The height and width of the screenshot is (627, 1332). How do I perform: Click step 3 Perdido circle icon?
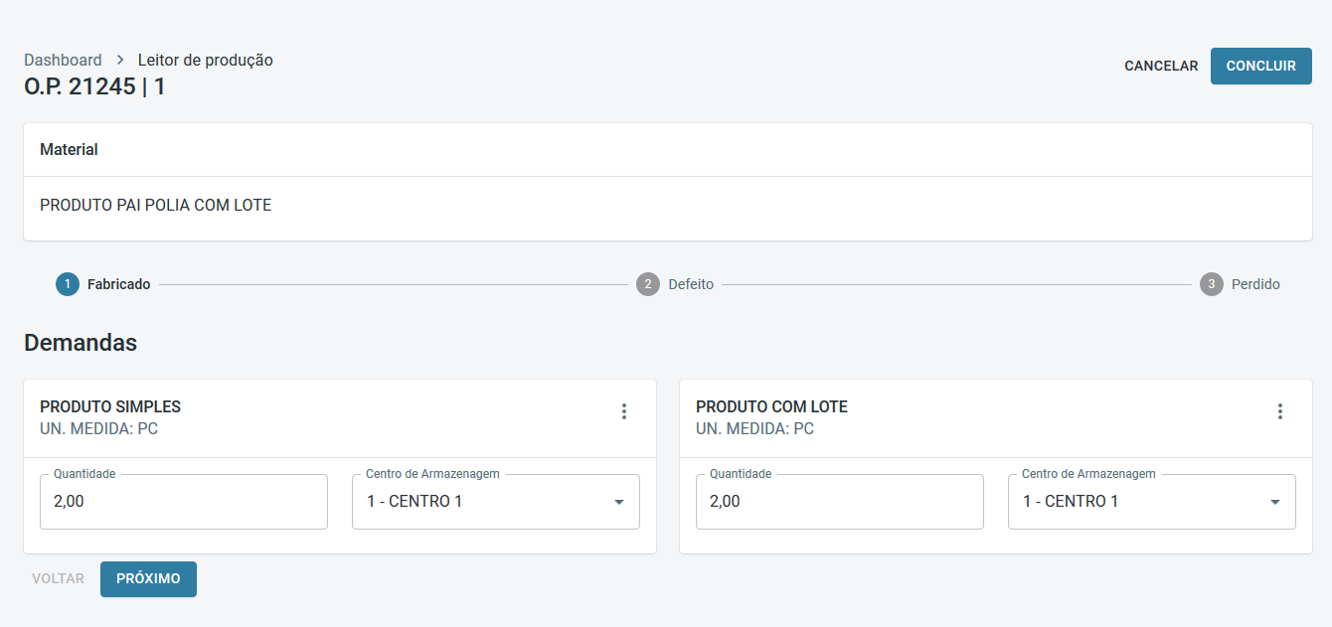point(1211,284)
